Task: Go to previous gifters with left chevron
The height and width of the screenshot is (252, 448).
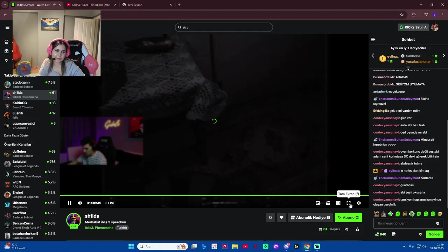Action: pyautogui.click(x=373, y=56)
